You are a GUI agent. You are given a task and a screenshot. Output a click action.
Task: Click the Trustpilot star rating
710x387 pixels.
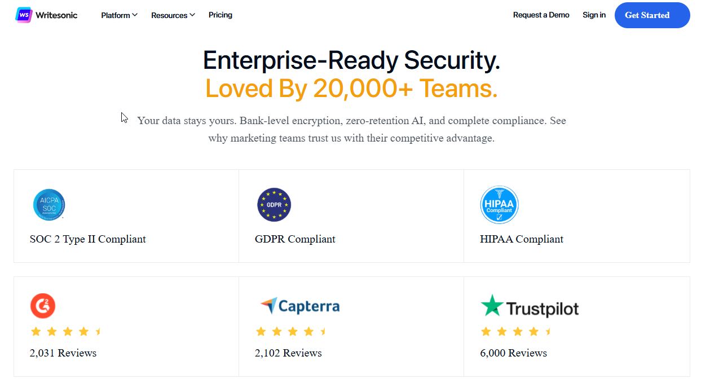(516, 332)
